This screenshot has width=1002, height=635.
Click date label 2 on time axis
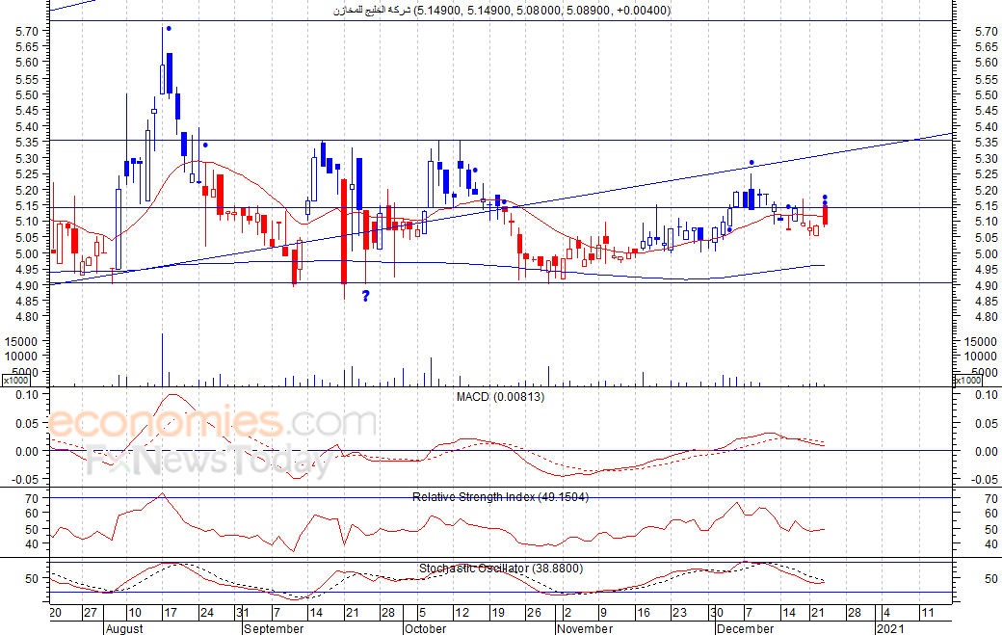(567, 613)
